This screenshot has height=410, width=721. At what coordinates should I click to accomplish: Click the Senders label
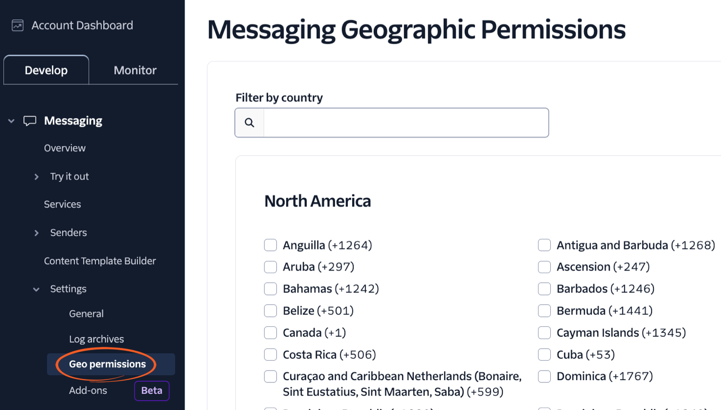[68, 233]
